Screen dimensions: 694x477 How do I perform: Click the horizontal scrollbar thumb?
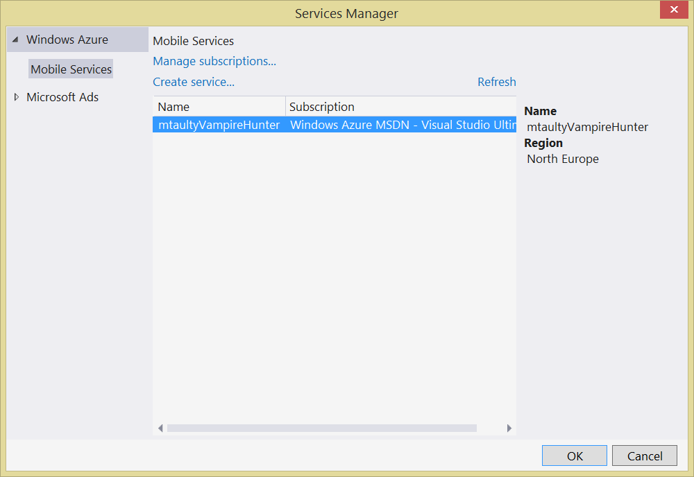click(322, 428)
